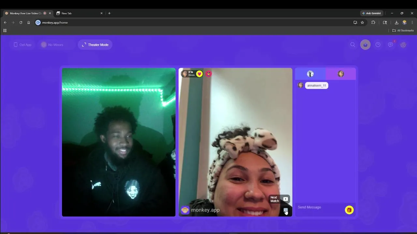Click the Get App button
The height and width of the screenshot is (234, 417).
point(22,45)
